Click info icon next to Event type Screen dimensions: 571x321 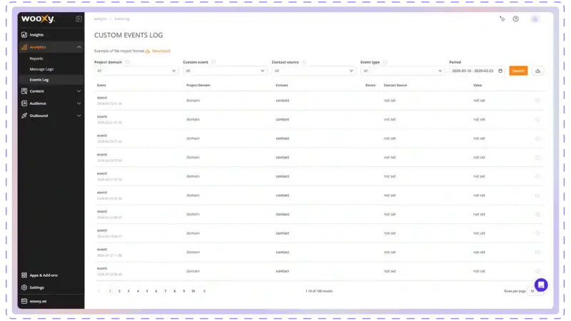[385, 62]
